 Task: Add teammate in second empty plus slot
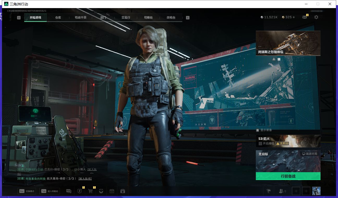coord(306,191)
